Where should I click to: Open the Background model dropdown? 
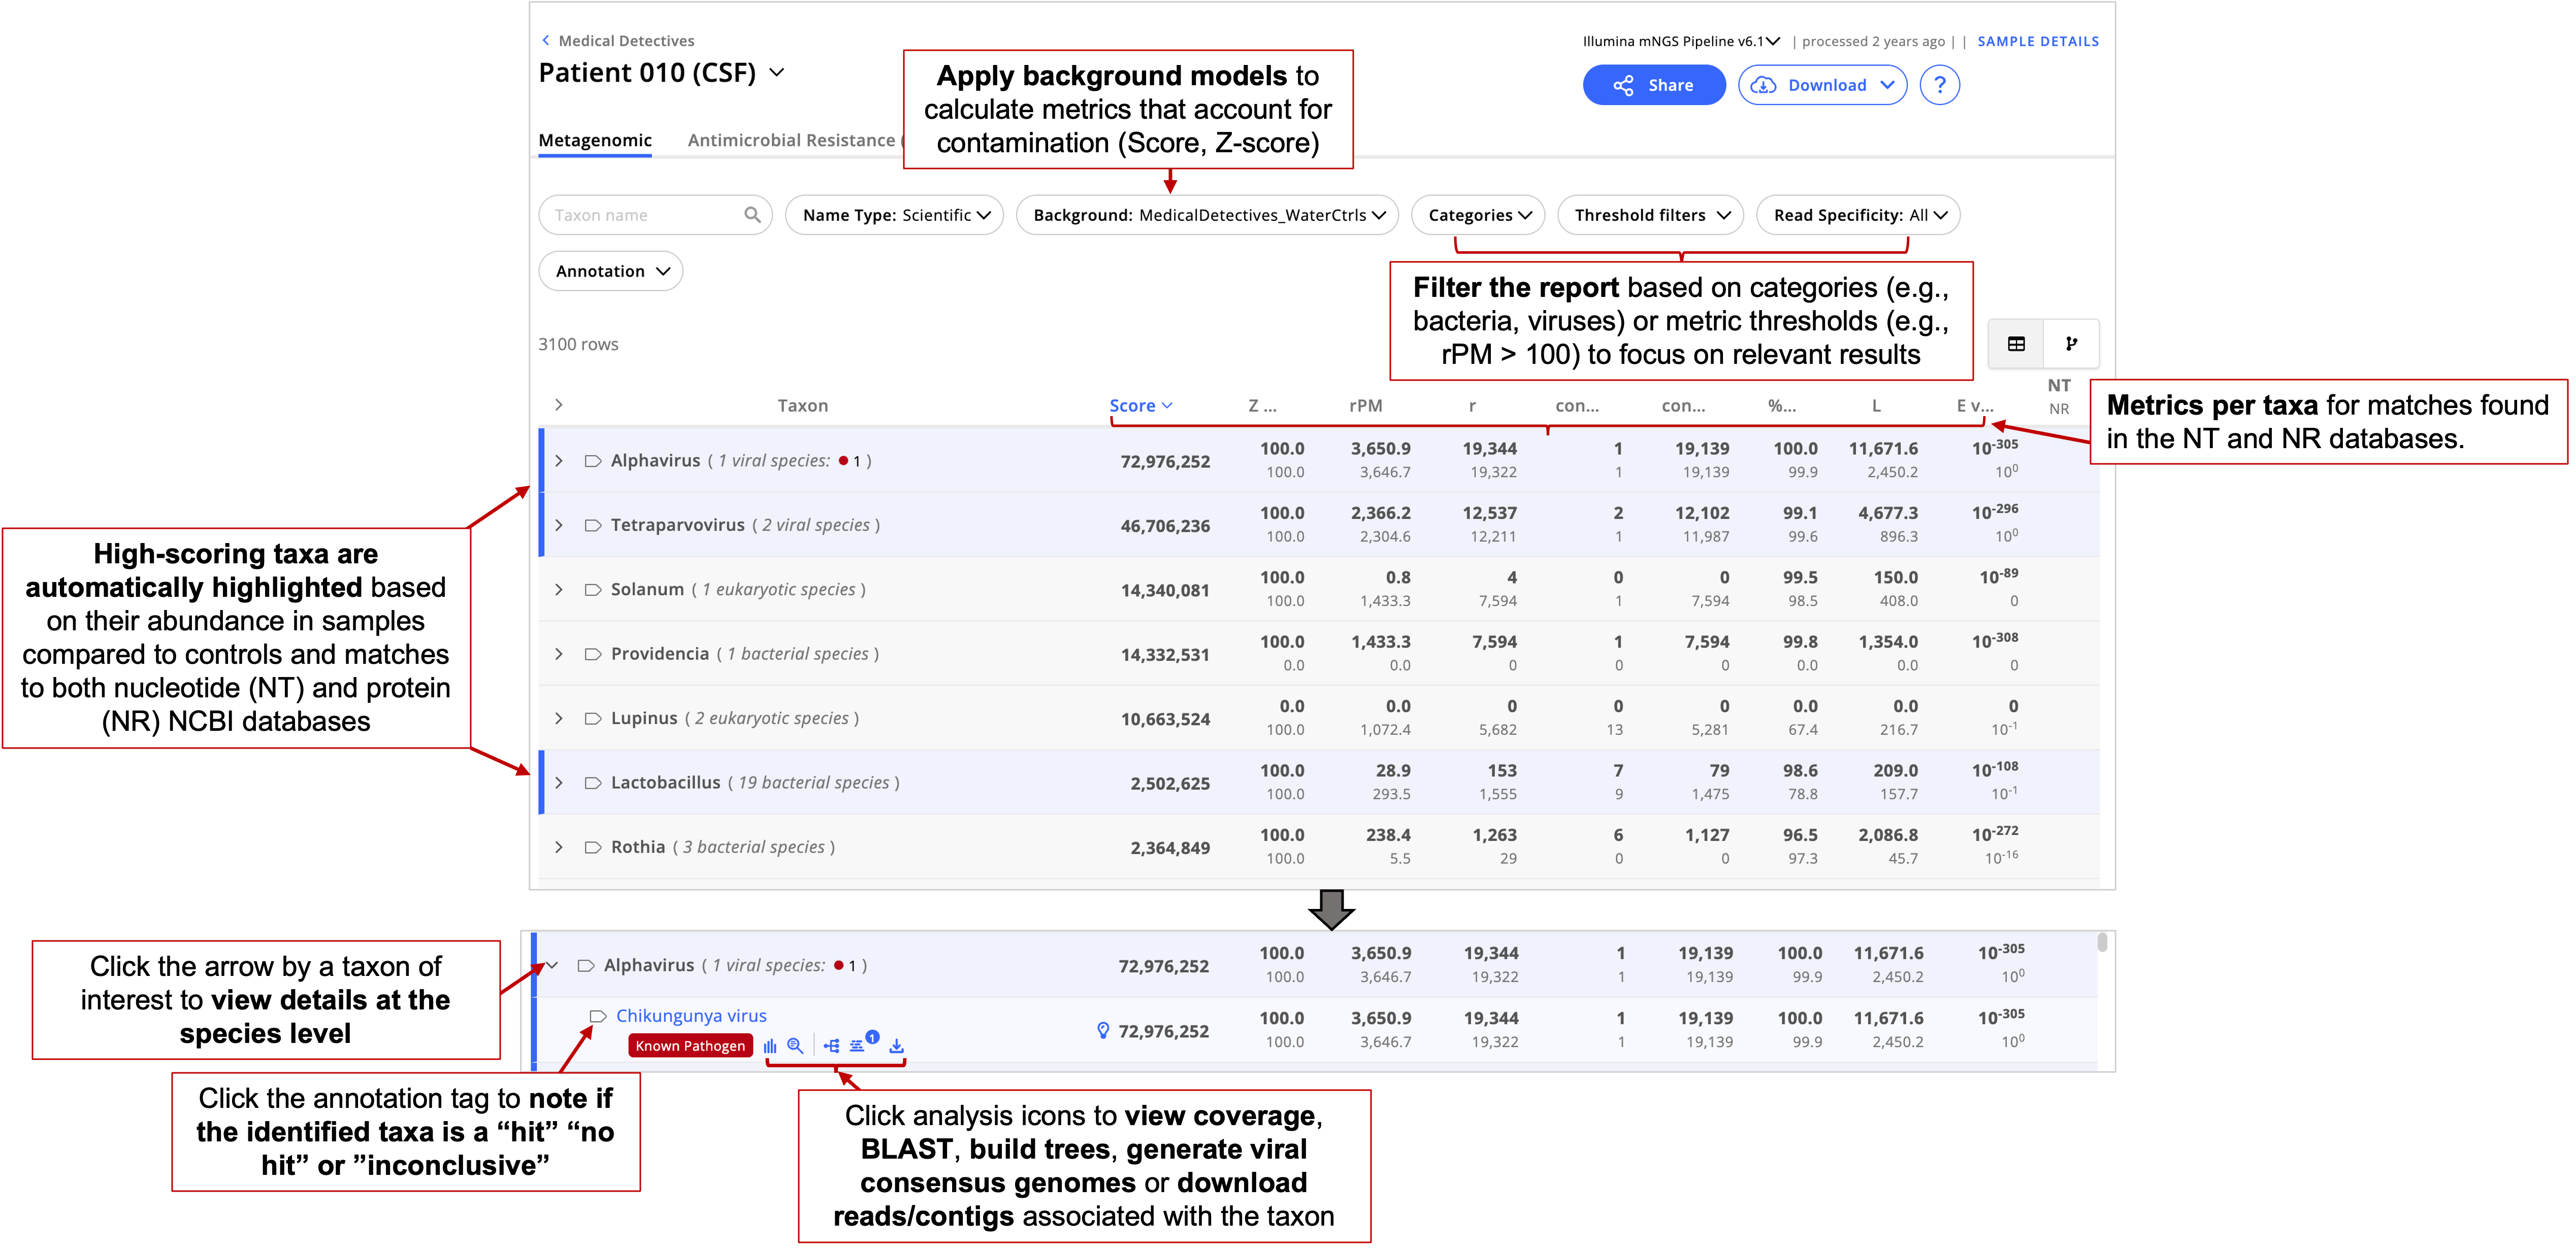(x=1207, y=215)
